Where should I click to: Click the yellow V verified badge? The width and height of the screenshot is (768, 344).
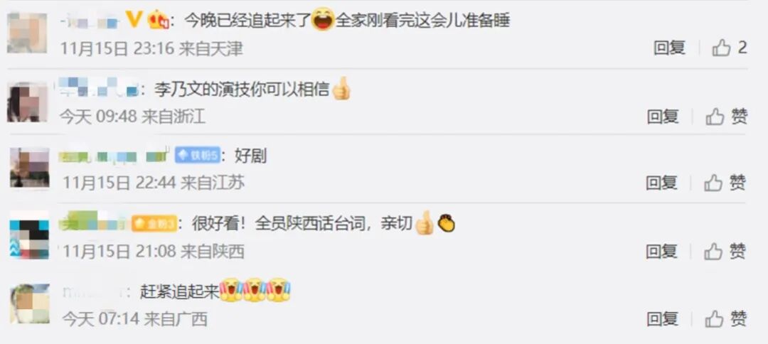pyautogui.click(x=134, y=20)
